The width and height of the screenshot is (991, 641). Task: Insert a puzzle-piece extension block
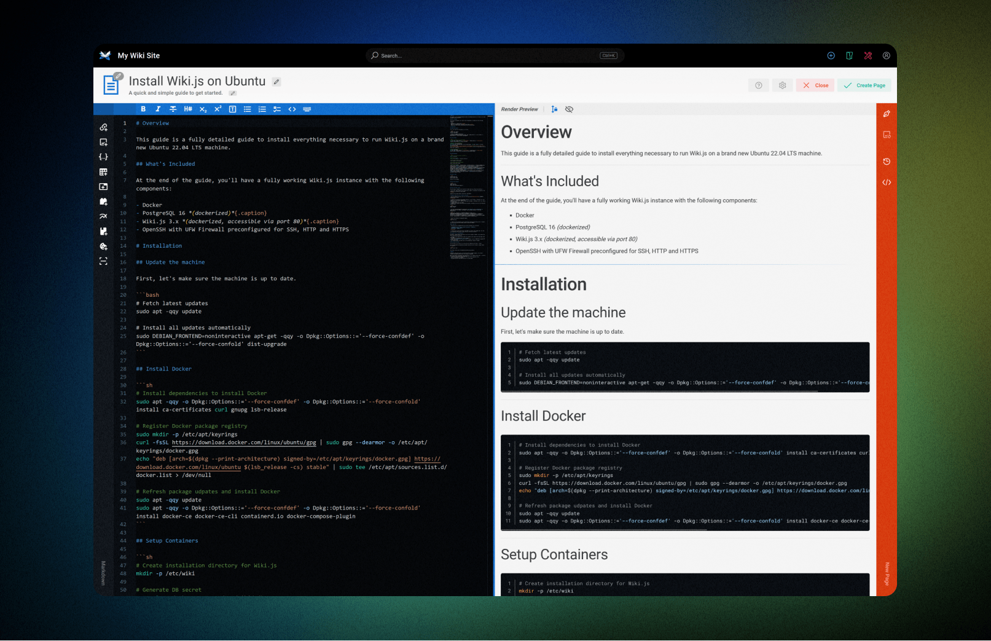point(103,202)
